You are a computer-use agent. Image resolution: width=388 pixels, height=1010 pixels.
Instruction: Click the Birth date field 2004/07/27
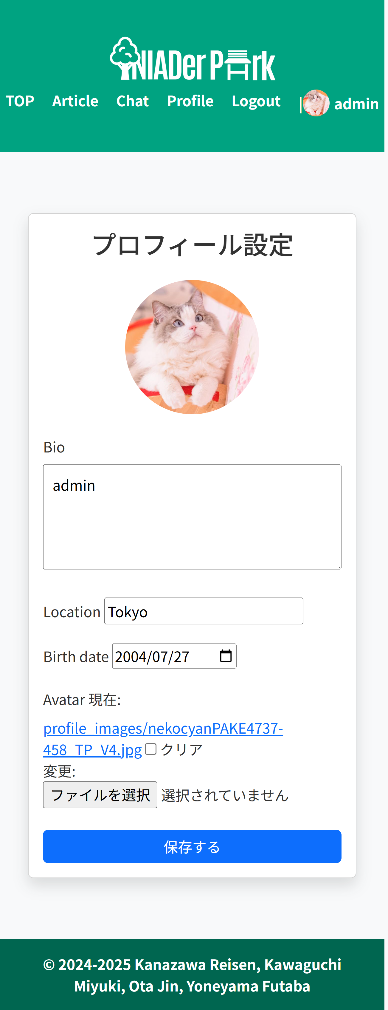[x=174, y=656]
